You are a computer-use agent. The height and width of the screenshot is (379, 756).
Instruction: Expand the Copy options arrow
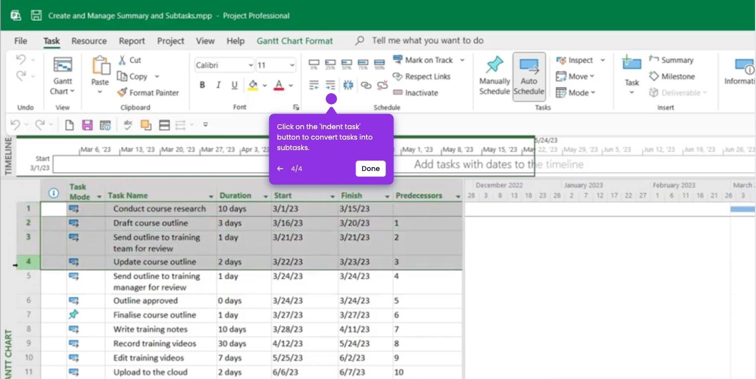tap(157, 76)
